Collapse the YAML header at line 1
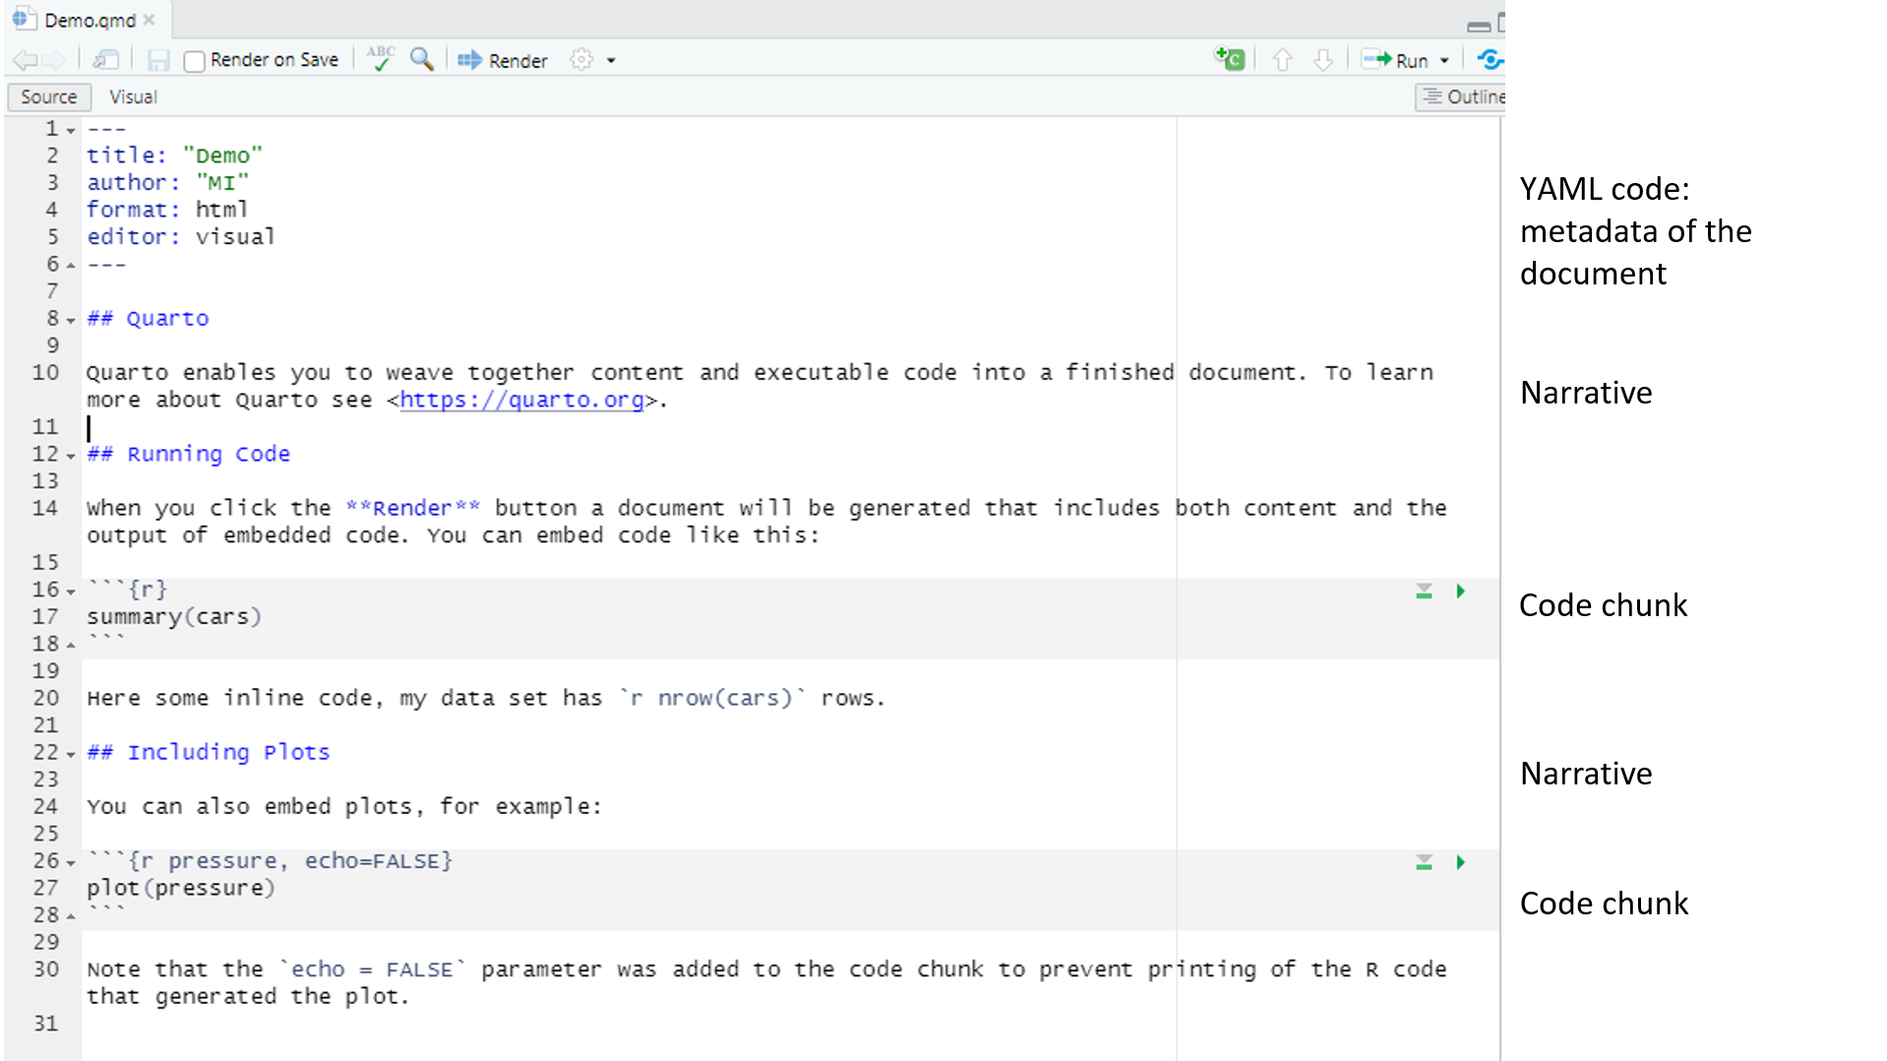The width and height of the screenshot is (1887, 1061). click(71, 131)
